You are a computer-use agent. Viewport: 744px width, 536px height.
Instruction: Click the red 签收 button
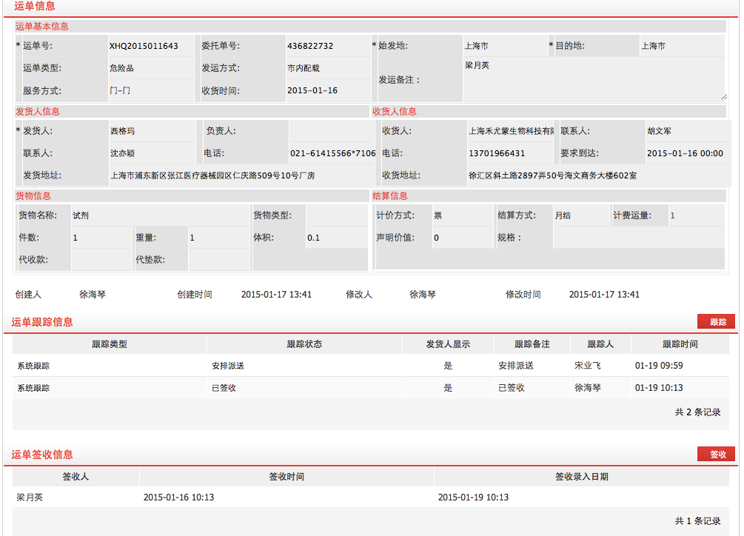716,454
